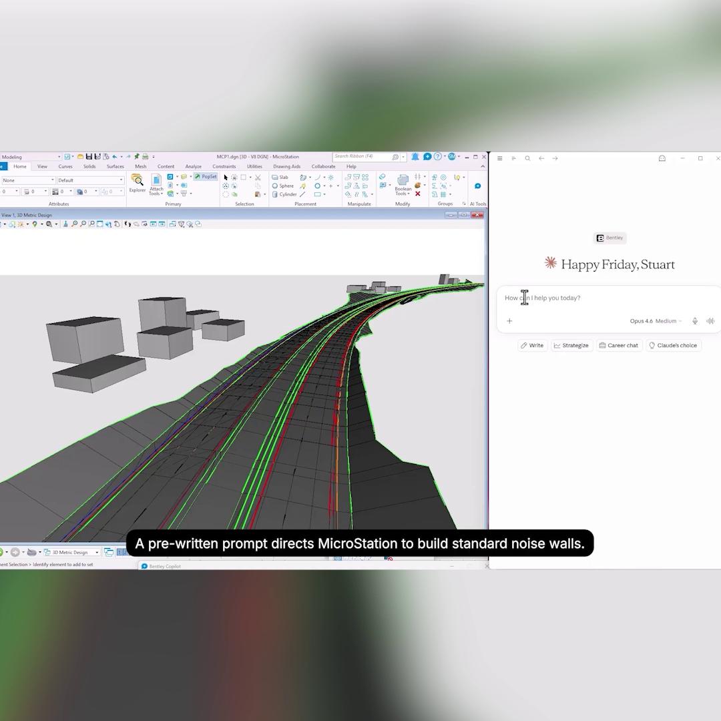Place a Sphere solid

(282, 186)
